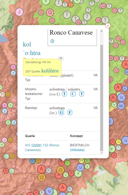The image size is (128, 195).
Task: Click the beige N map marker
Action: 2,94
